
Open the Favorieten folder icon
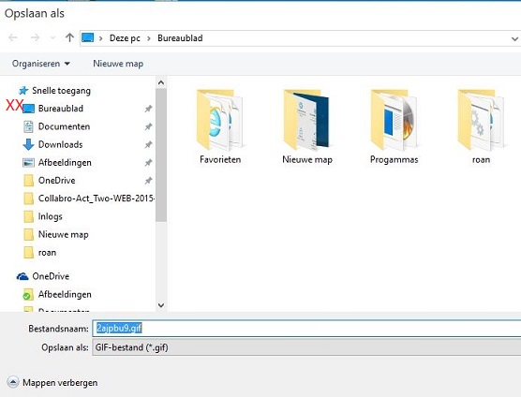[220, 120]
